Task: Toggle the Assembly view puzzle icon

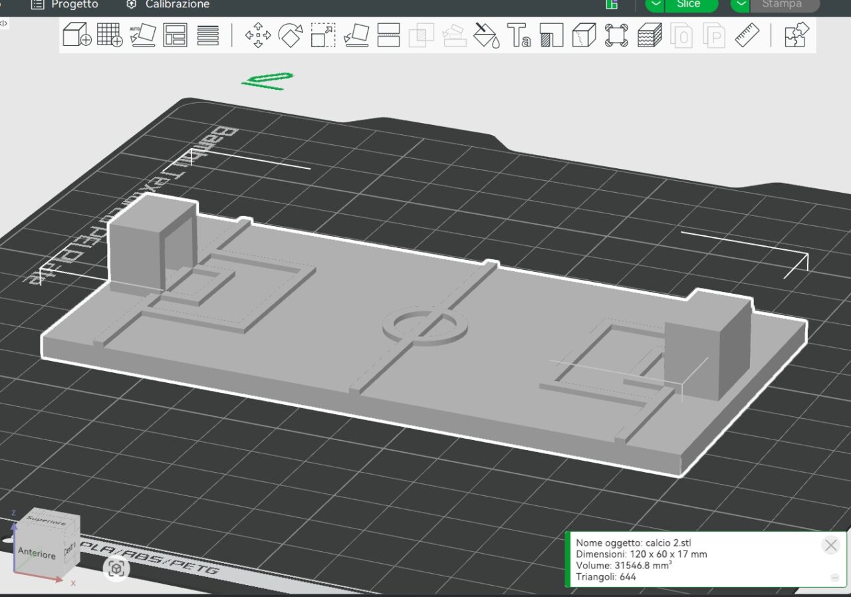Action: tap(796, 35)
